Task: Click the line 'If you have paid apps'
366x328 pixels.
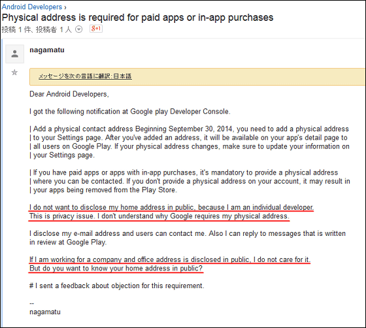Action: click(x=184, y=172)
